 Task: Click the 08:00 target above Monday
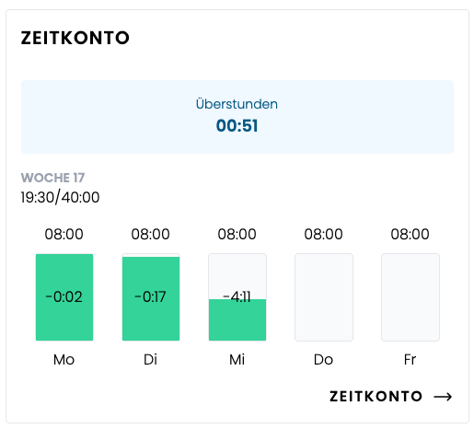click(x=64, y=234)
